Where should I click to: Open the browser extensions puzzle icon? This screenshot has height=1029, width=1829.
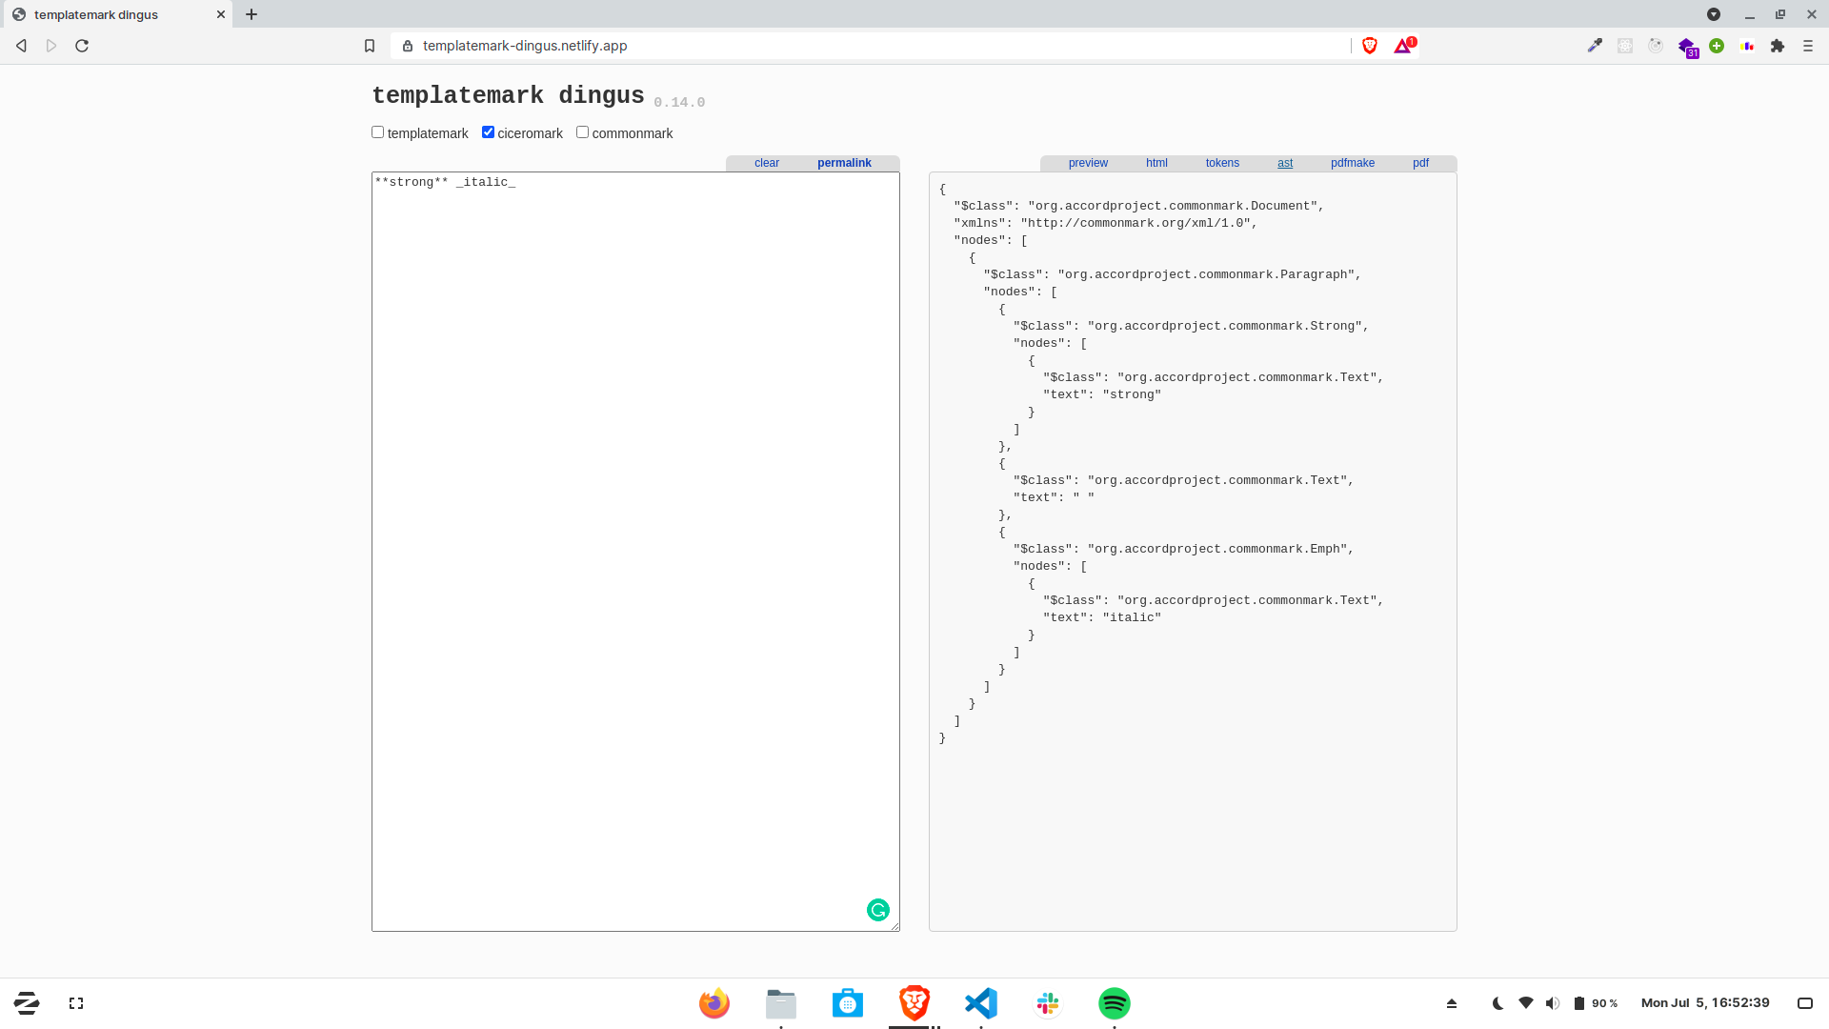pos(1778,46)
